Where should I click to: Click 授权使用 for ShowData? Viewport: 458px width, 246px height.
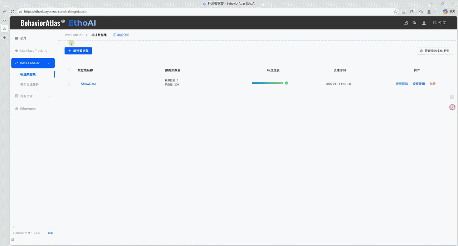[419, 84]
